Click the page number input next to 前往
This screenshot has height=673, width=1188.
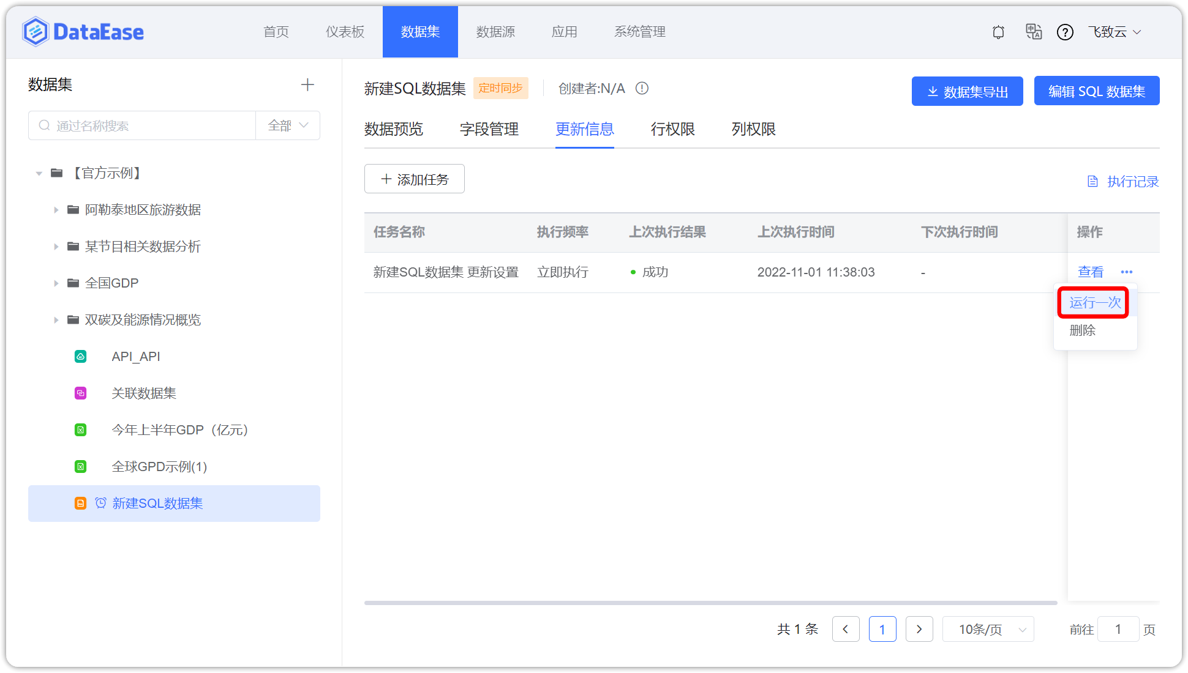tap(1118, 629)
